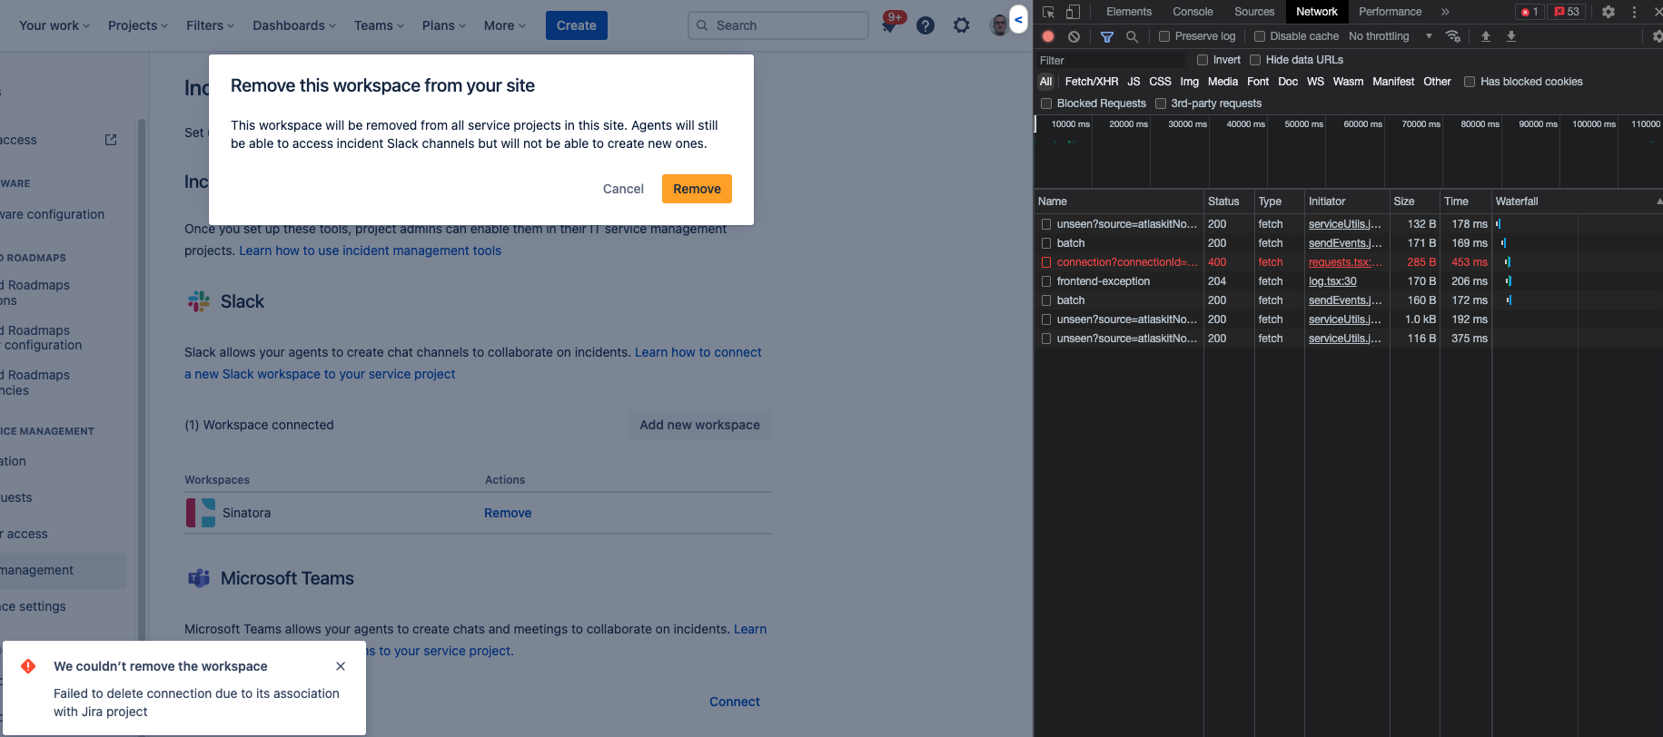Click the Jira Search field

pyautogui.click(x=778, y=25)
